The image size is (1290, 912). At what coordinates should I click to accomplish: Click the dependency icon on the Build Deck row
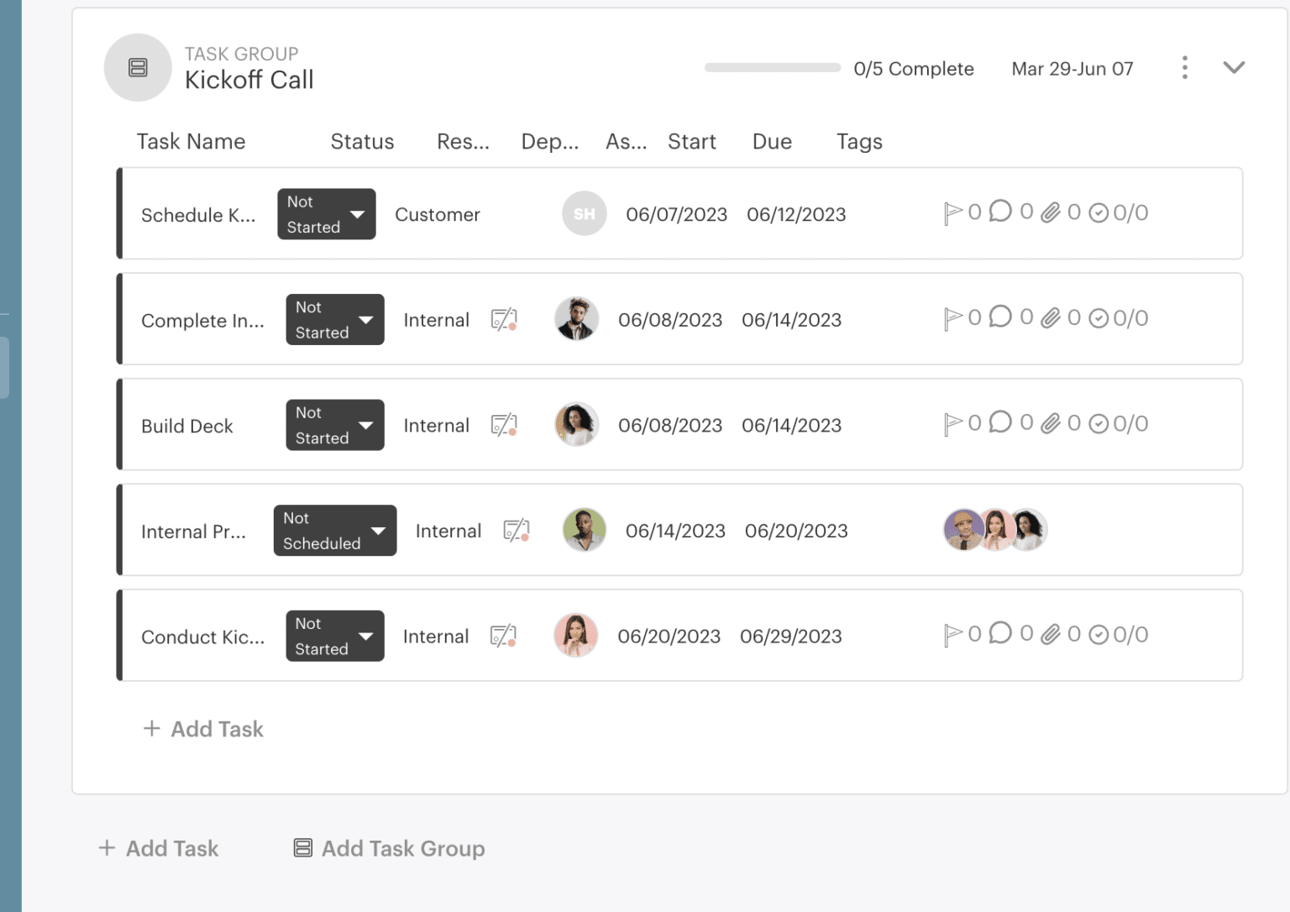tap(505, 425)
